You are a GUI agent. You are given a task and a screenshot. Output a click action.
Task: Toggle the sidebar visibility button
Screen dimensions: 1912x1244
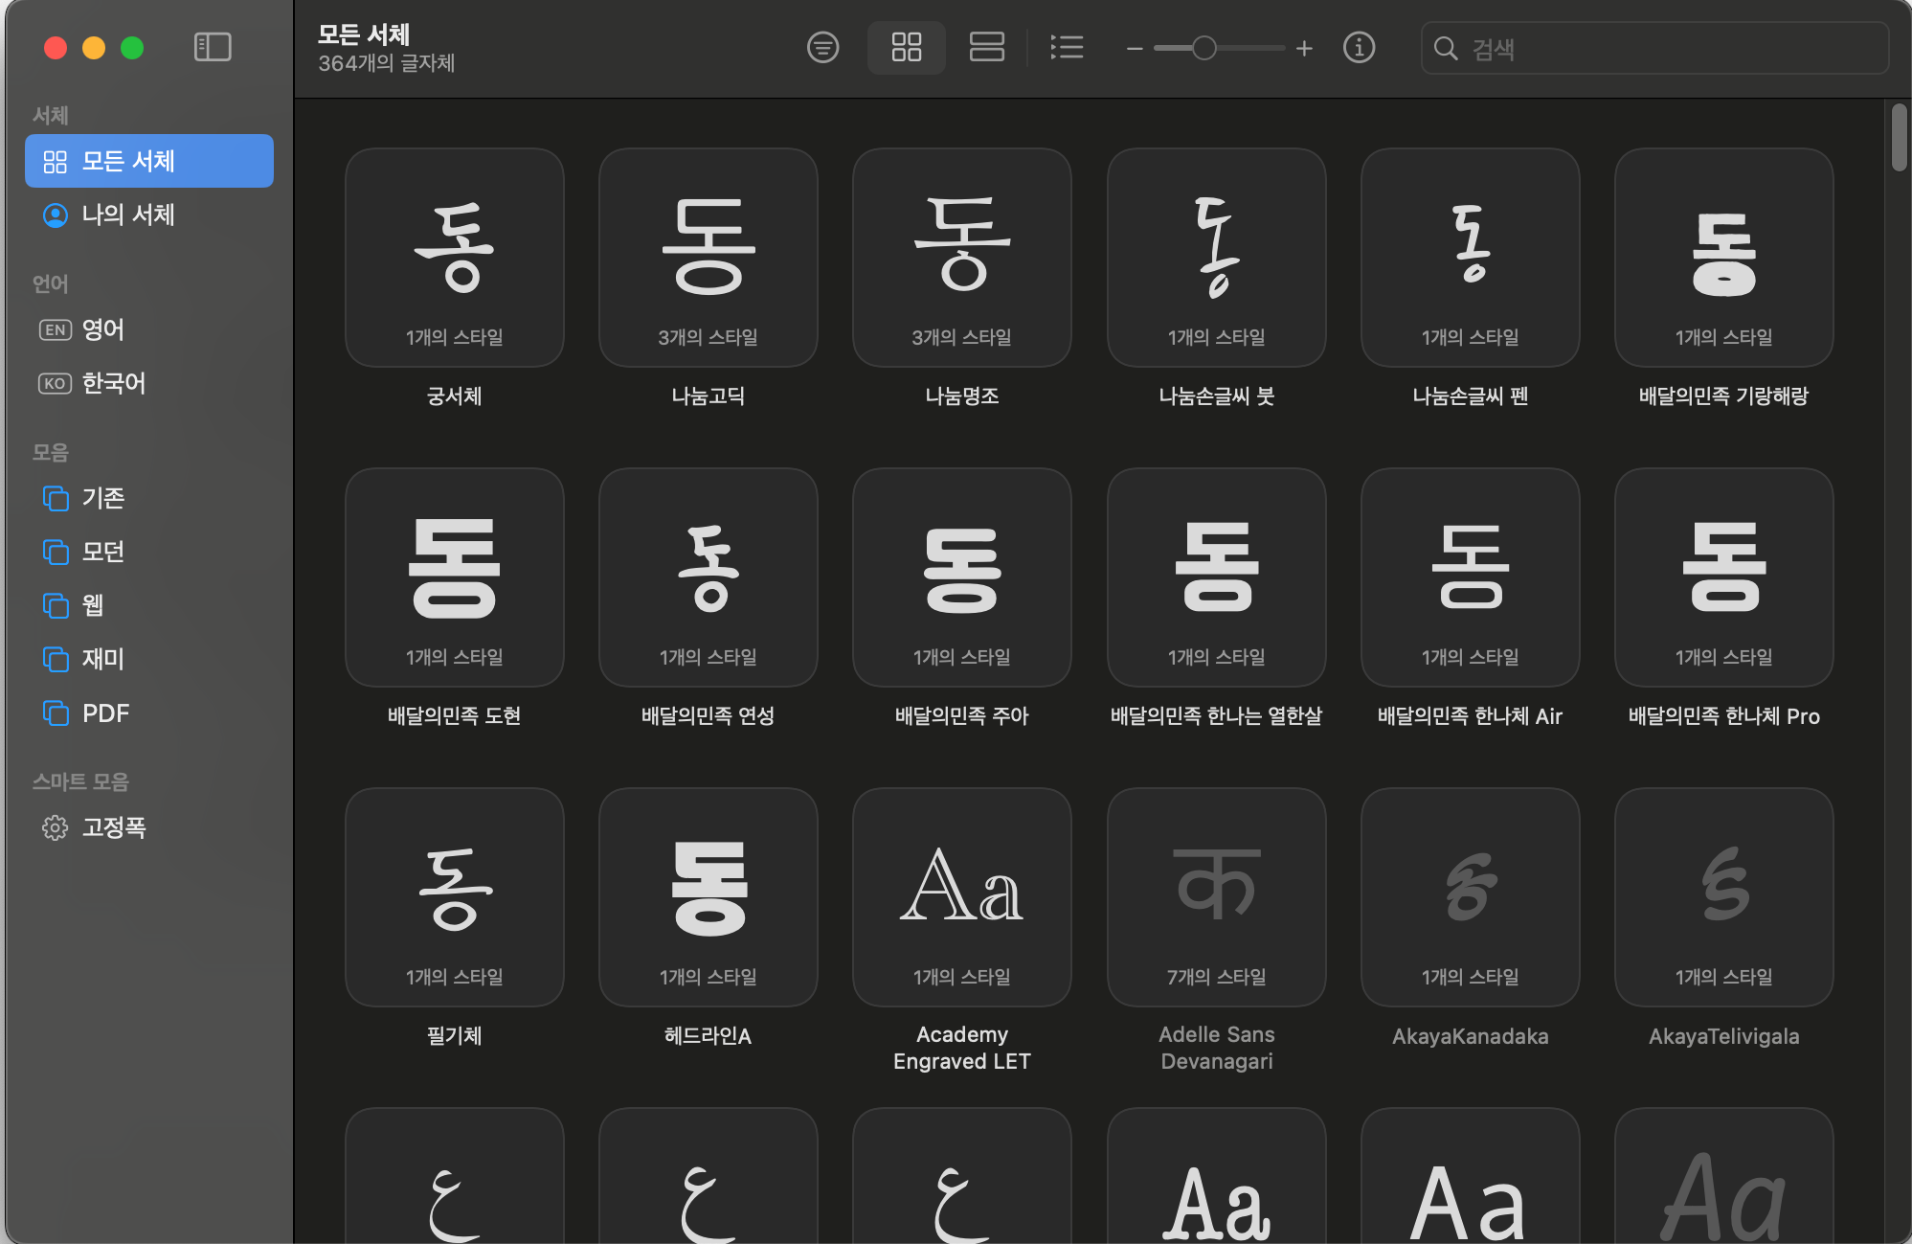pos(213,47)
